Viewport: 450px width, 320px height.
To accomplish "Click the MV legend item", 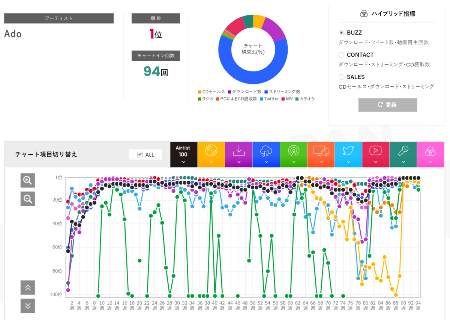I will [287, 99].
